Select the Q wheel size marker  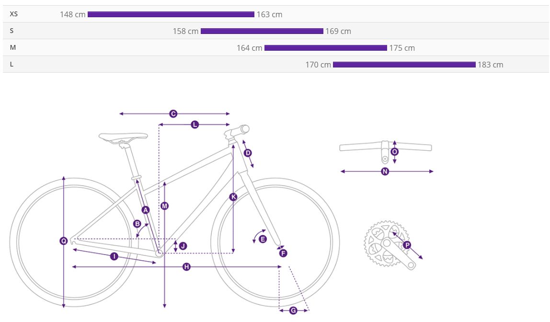tap(64, 241)
